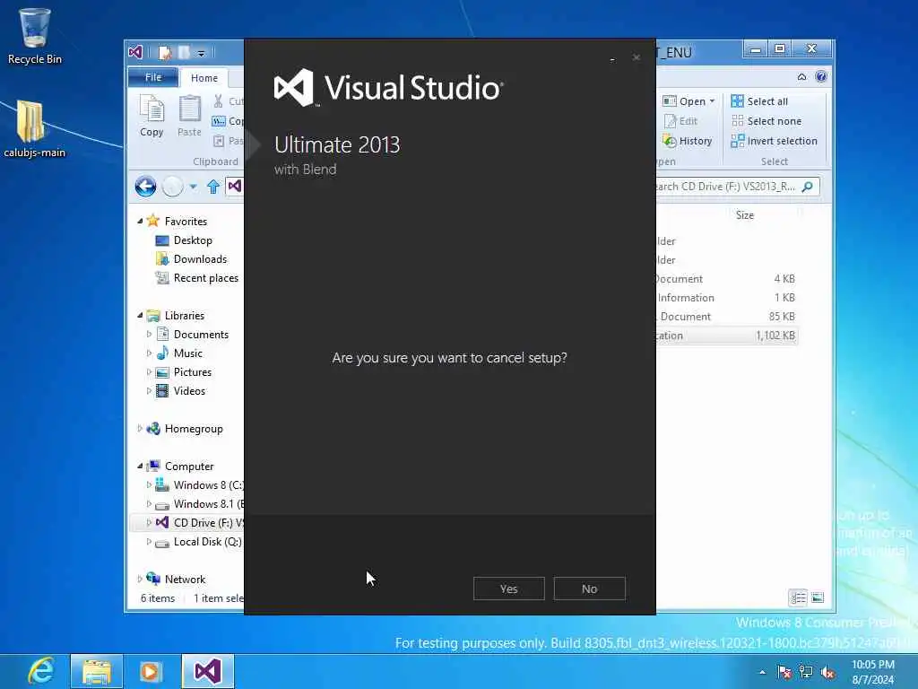Select Network in navigation pane
Viewport: 918px width, 689px height.
coord(185,579)
